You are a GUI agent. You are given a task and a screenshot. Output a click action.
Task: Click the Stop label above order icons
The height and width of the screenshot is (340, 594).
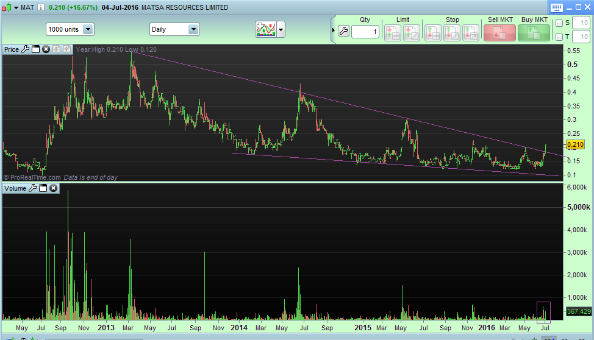point(453,19)
